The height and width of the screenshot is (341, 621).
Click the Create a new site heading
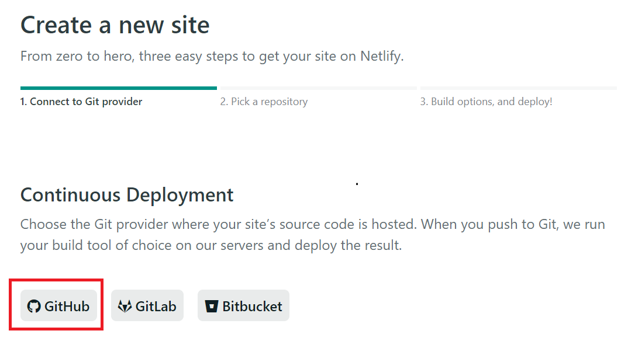115,25
